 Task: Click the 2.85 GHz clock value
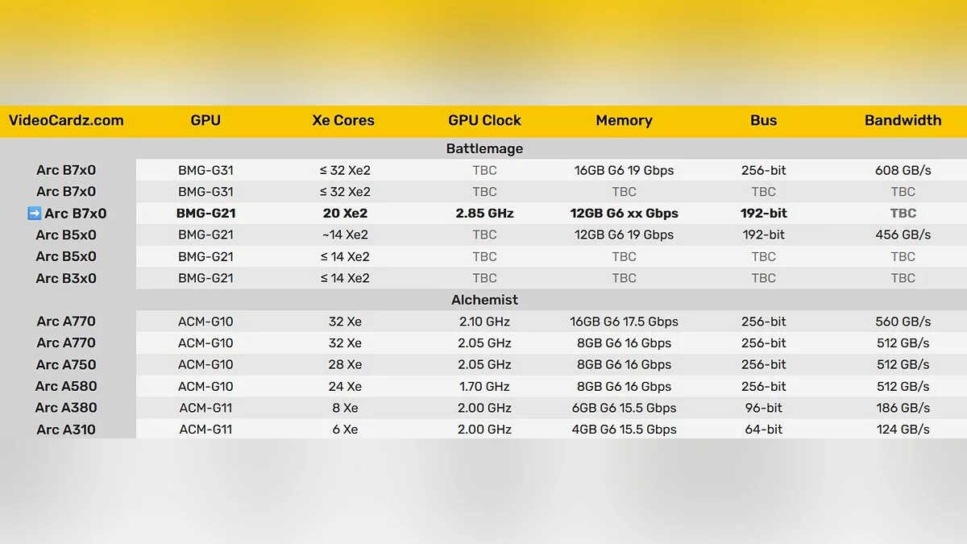484,214
